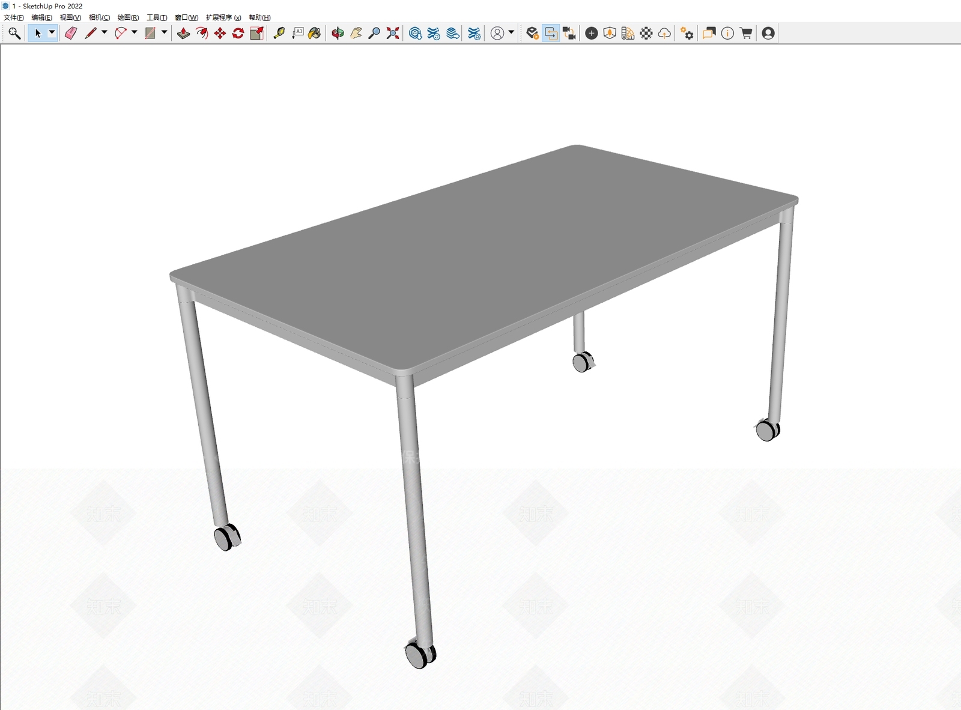The width and height of the screenshot is (961, 710).
Task: Select the Arc tool
Action: [121, 33]
